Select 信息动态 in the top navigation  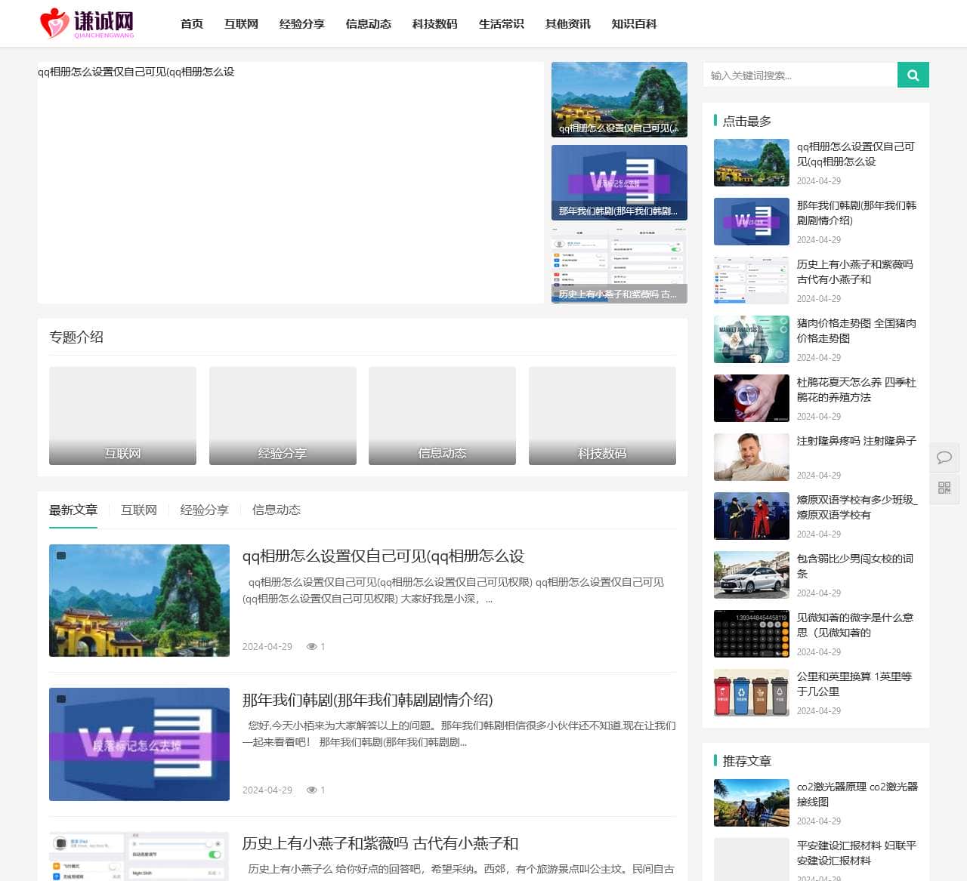(x=368, y=23)
